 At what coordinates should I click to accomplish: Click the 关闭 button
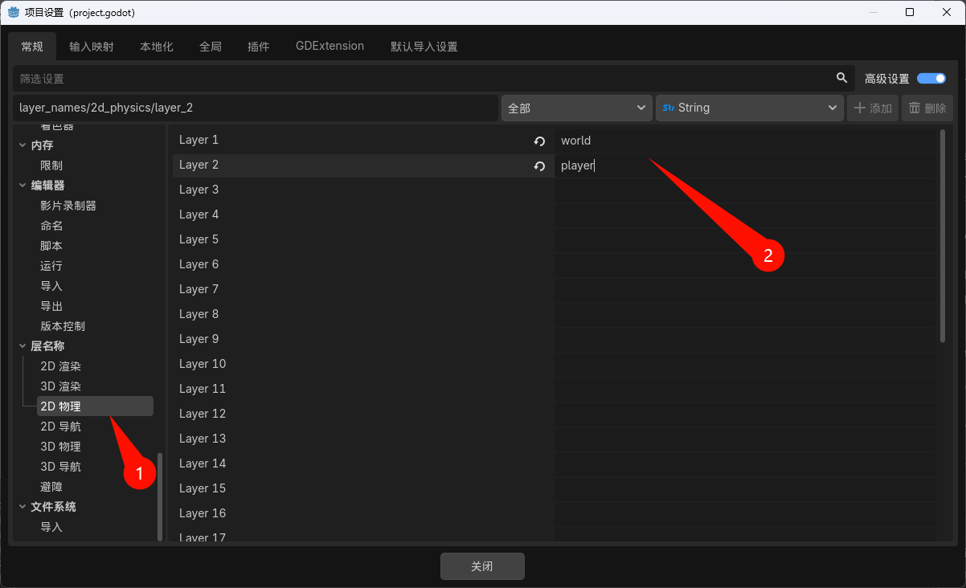tap(482, 566)
